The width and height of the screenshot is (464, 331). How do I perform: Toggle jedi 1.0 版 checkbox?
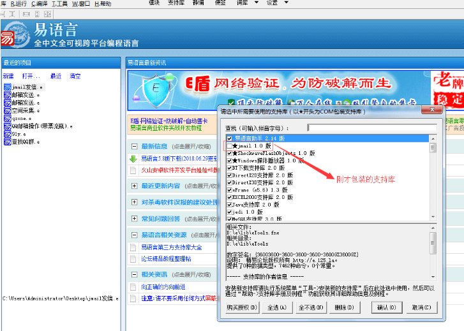(x=229, y=212)
